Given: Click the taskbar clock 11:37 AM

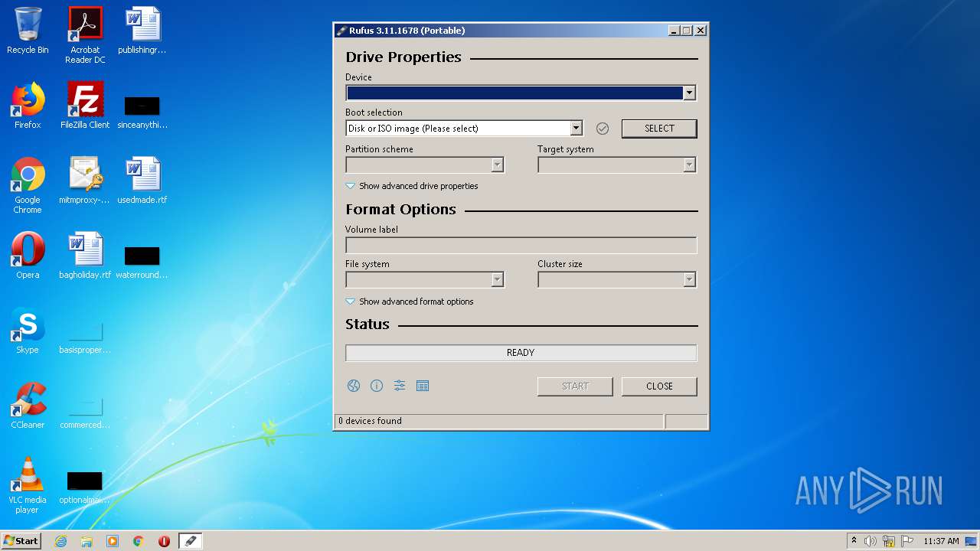Looking at the screenshot, I should pyautogui.click(x=941, y=541).
